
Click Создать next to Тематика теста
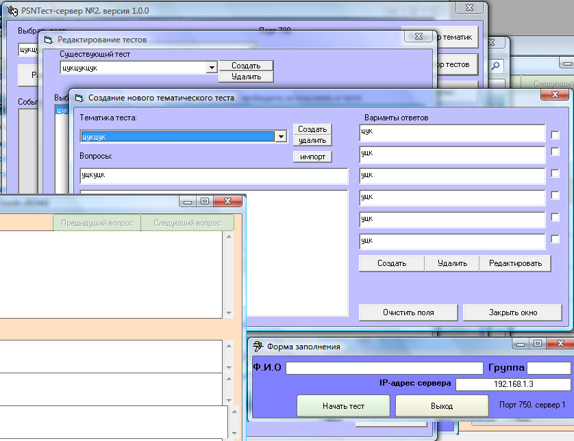312,129
